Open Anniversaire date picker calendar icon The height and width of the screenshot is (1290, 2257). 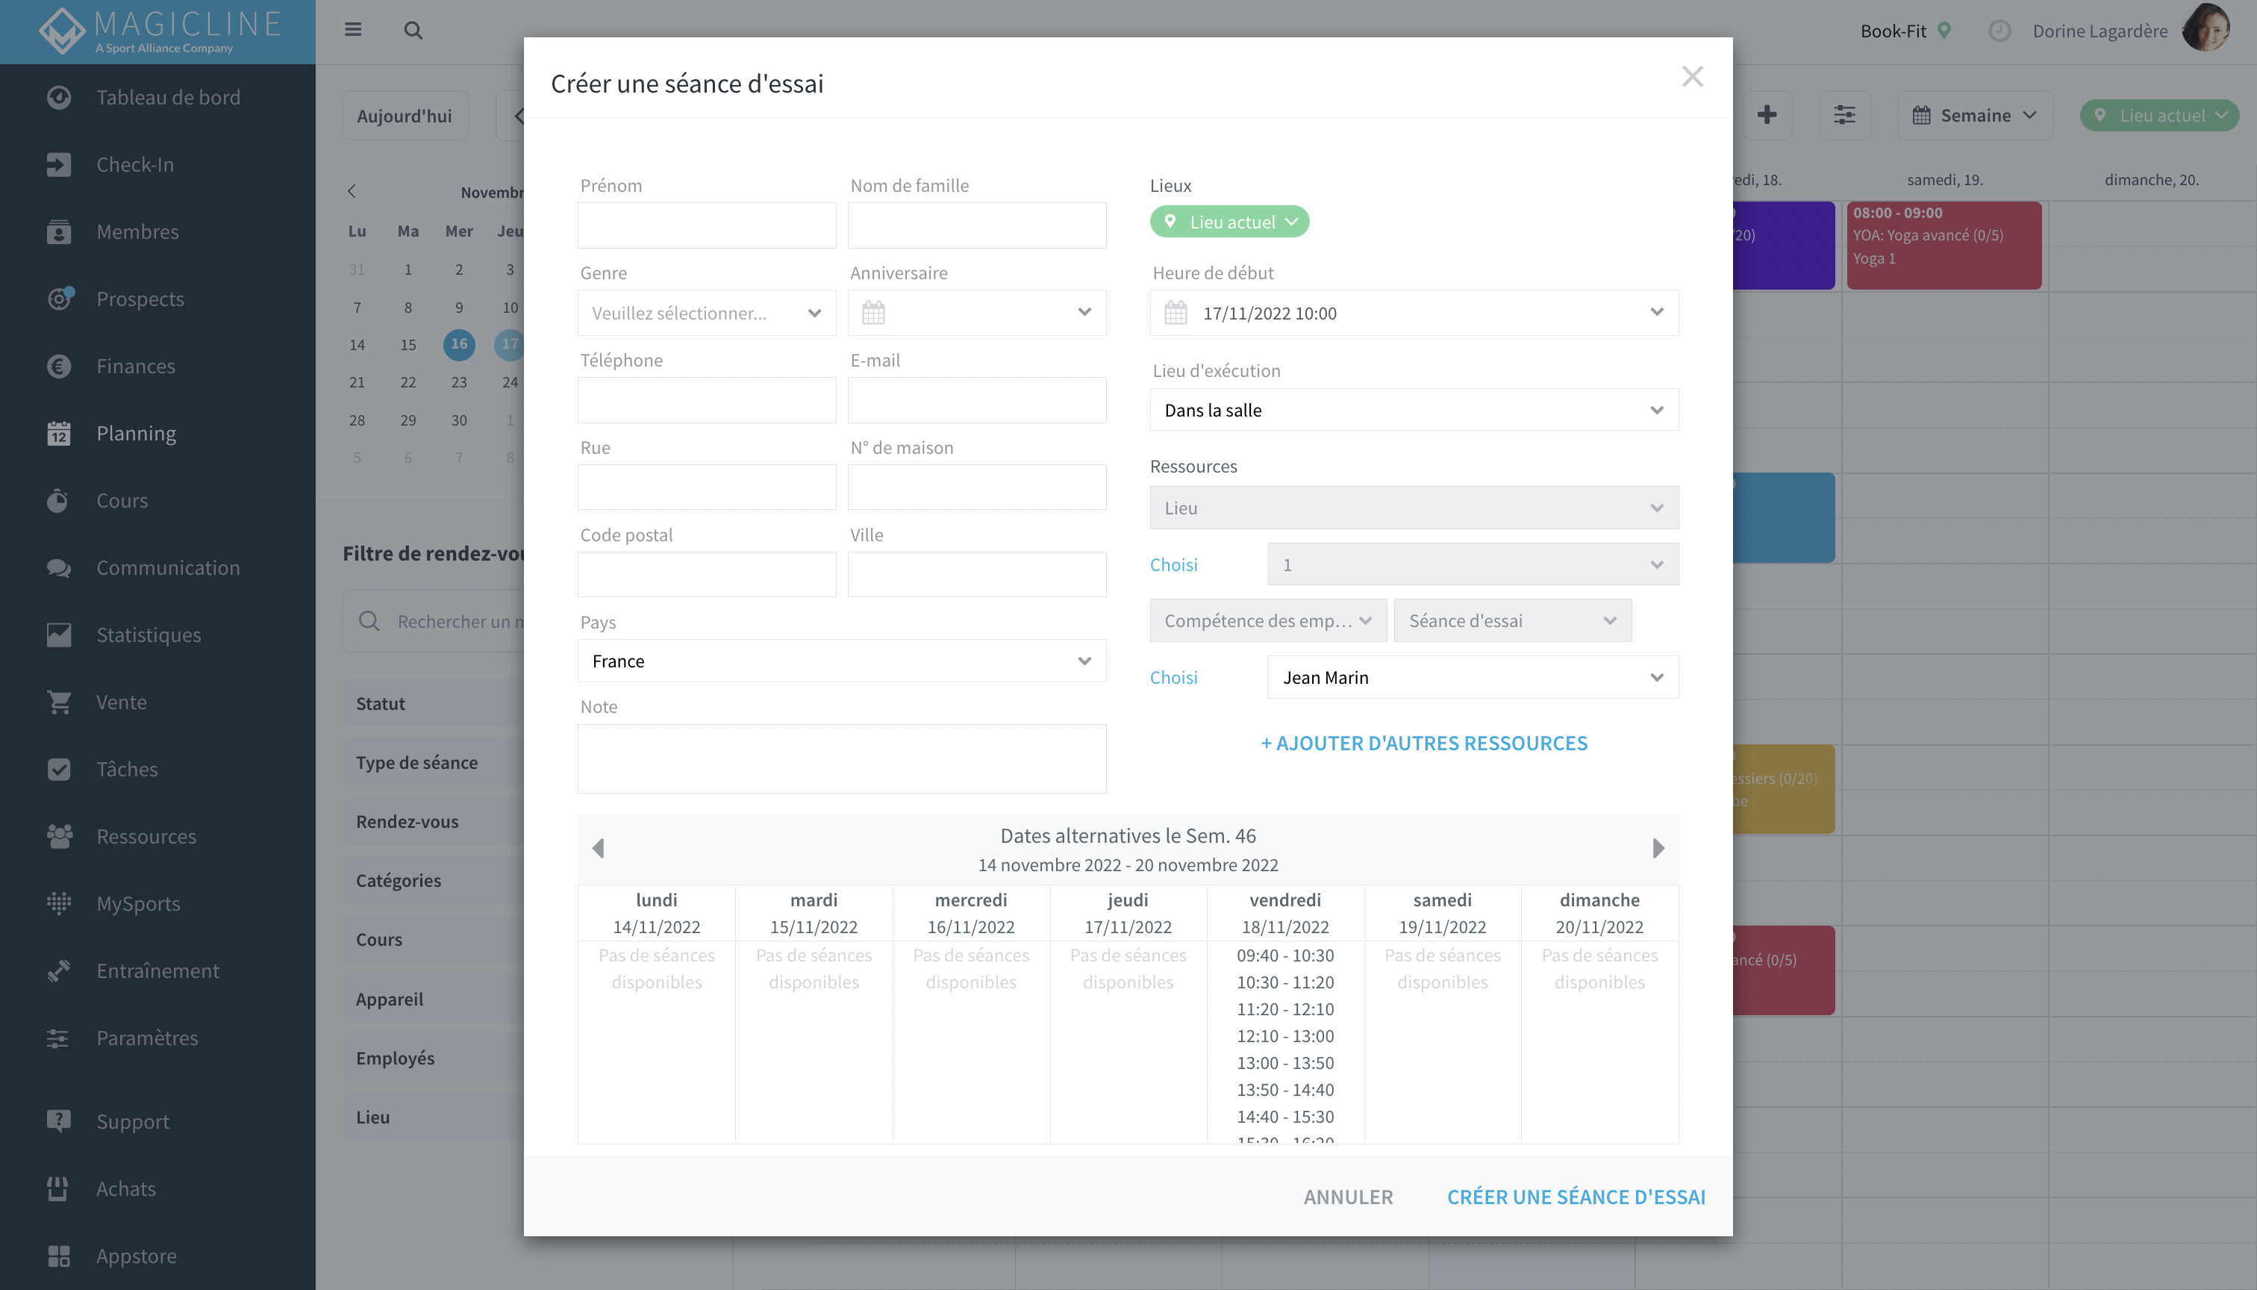point(872,313)
